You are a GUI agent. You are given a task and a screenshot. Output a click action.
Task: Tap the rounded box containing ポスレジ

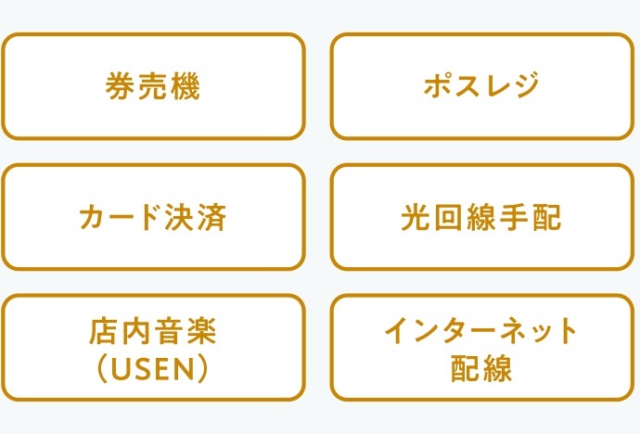[481, 86]
